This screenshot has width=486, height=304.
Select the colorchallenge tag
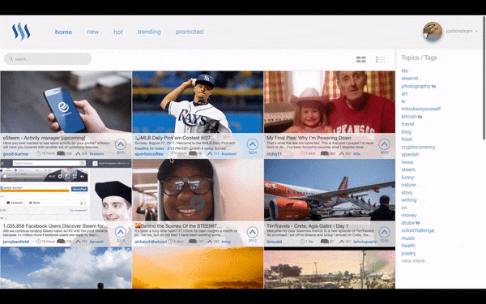(417, 230)
